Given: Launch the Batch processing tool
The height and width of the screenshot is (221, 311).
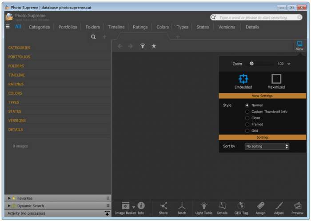Looking at the screenshot, I should click(x=182, y=207).
